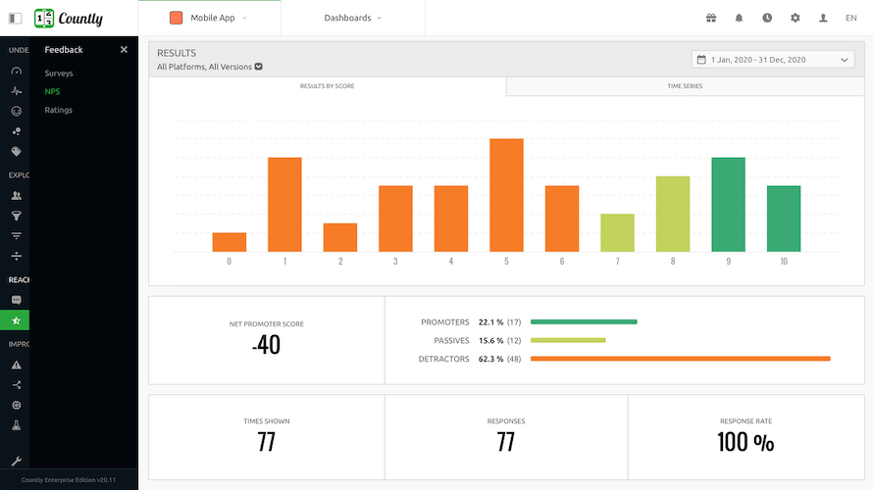Select the Results by Score tab
Viewport: 873px width, 490px height.
(328, 86)
